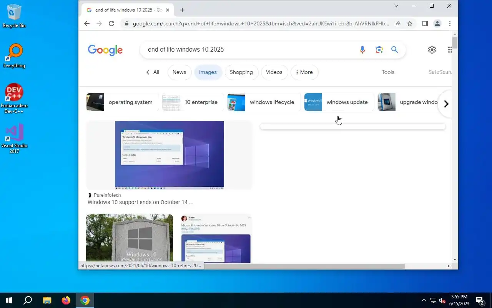
Task: Expand the More search filters menu
Action: 304,72
